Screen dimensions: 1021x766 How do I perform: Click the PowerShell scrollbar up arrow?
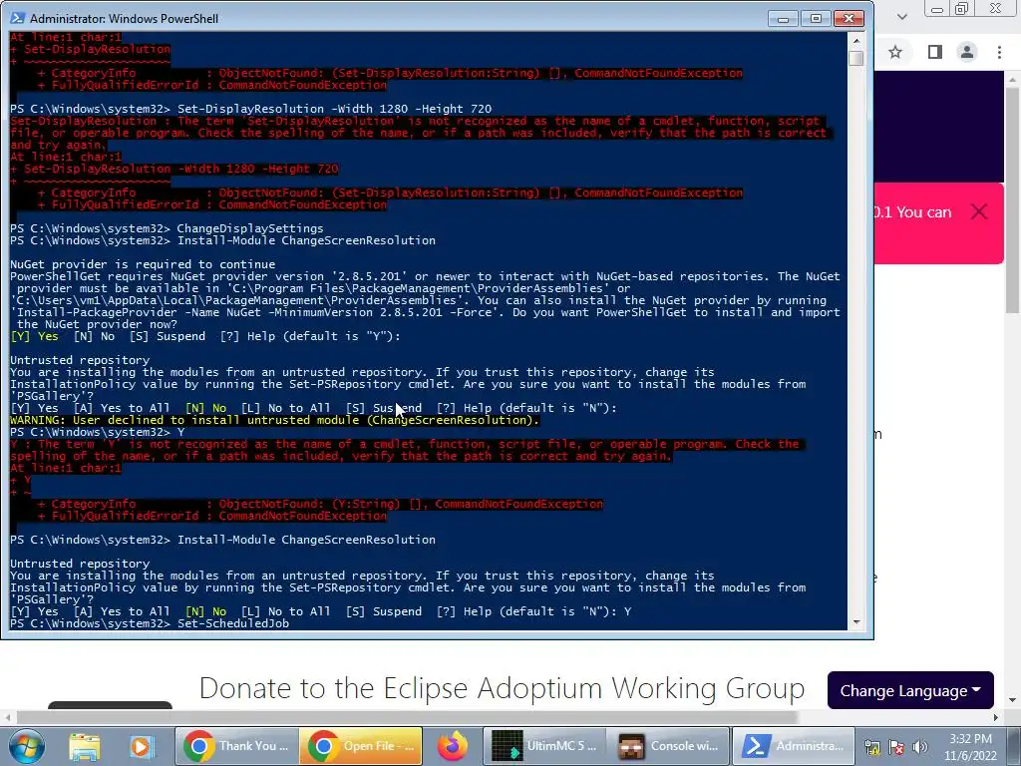click(x=856, y=40)
